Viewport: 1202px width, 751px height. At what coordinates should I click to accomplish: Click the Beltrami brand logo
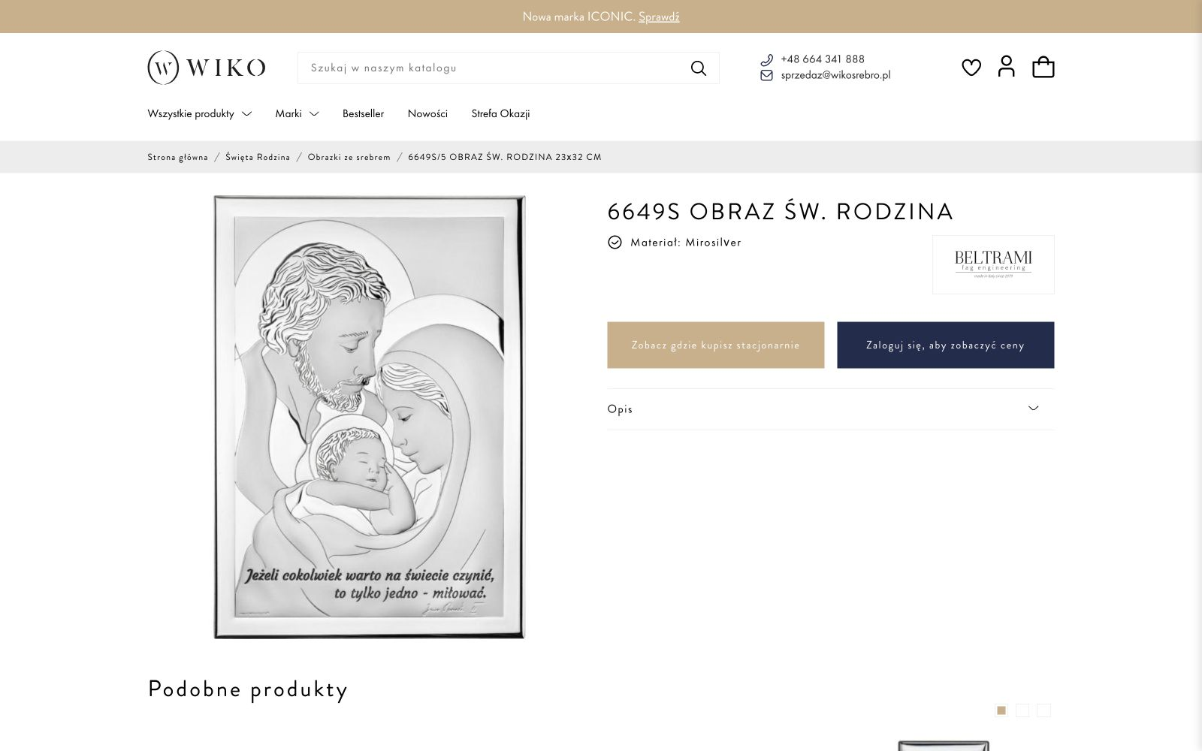pos(993,264)
